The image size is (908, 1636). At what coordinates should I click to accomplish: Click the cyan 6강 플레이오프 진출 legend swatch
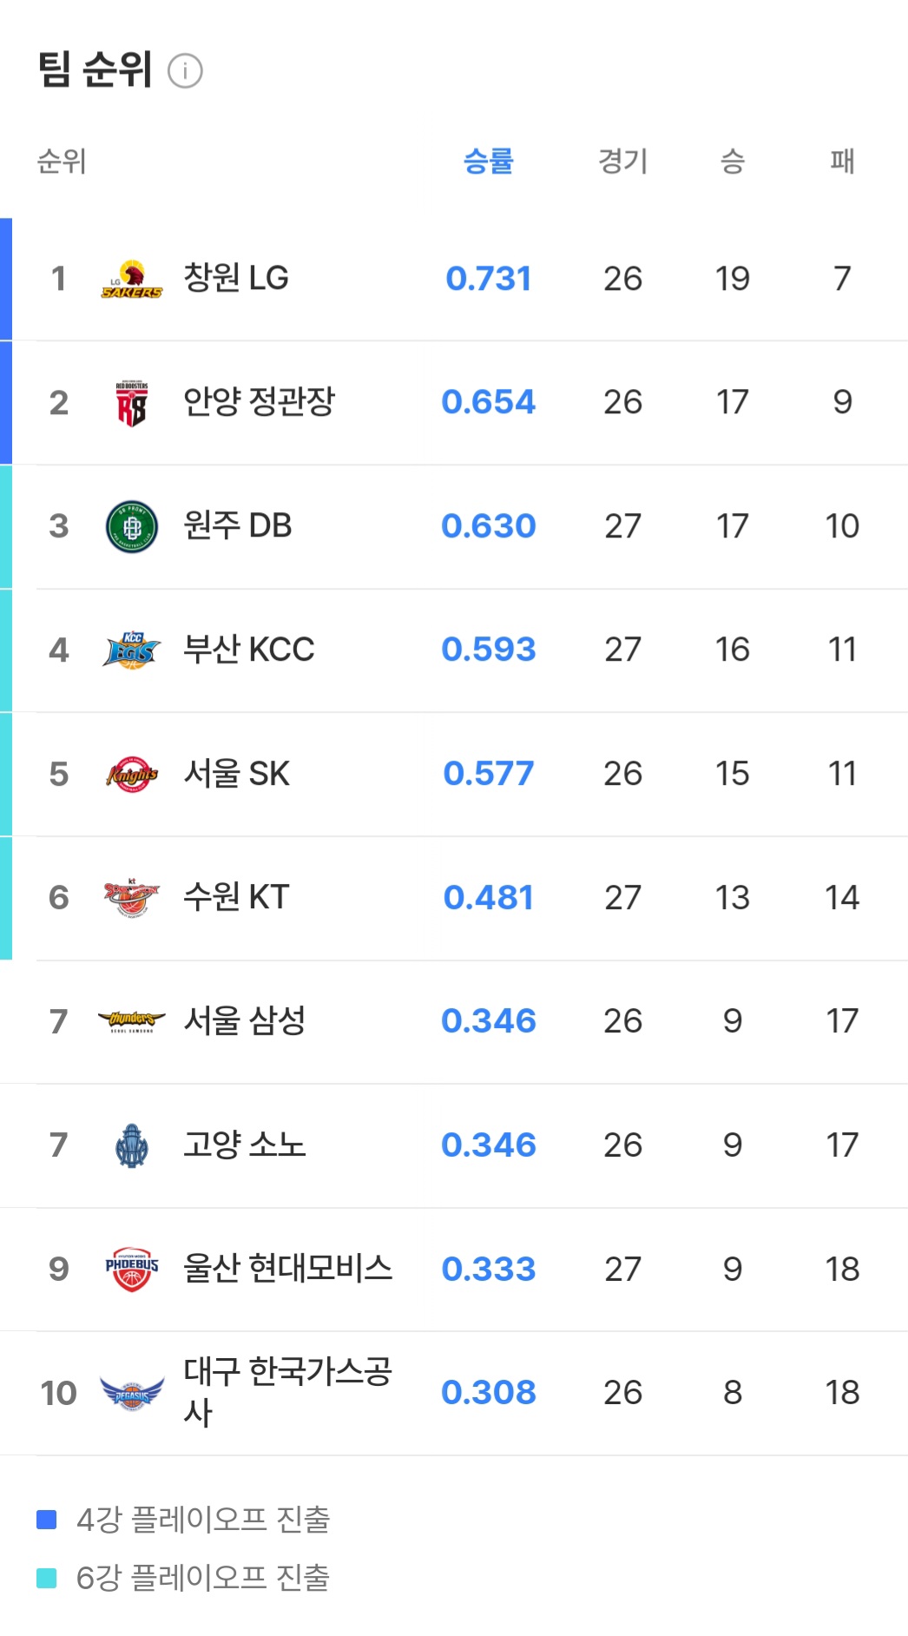point(47,1578)
